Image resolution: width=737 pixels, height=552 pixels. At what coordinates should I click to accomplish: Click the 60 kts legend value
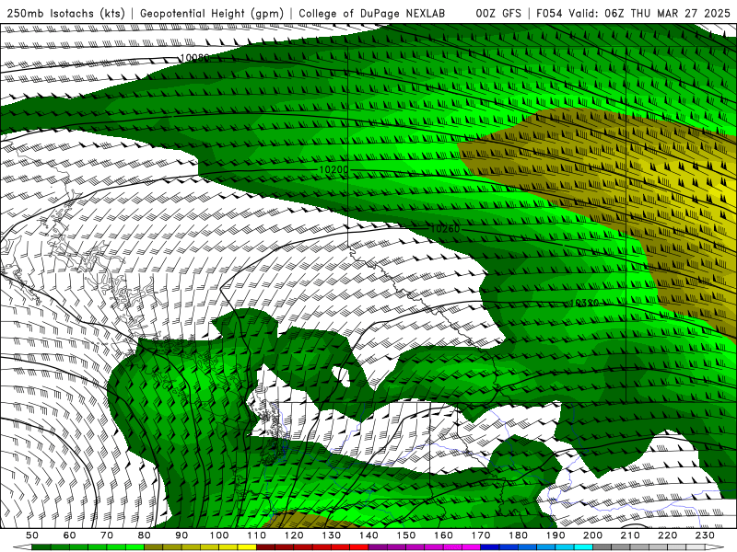click(70, 535)
